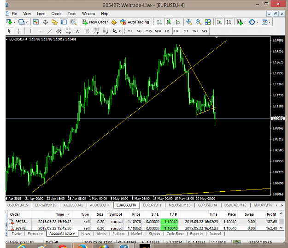
Task: Switch to M1 timeframe
Action: click(129, 31)
